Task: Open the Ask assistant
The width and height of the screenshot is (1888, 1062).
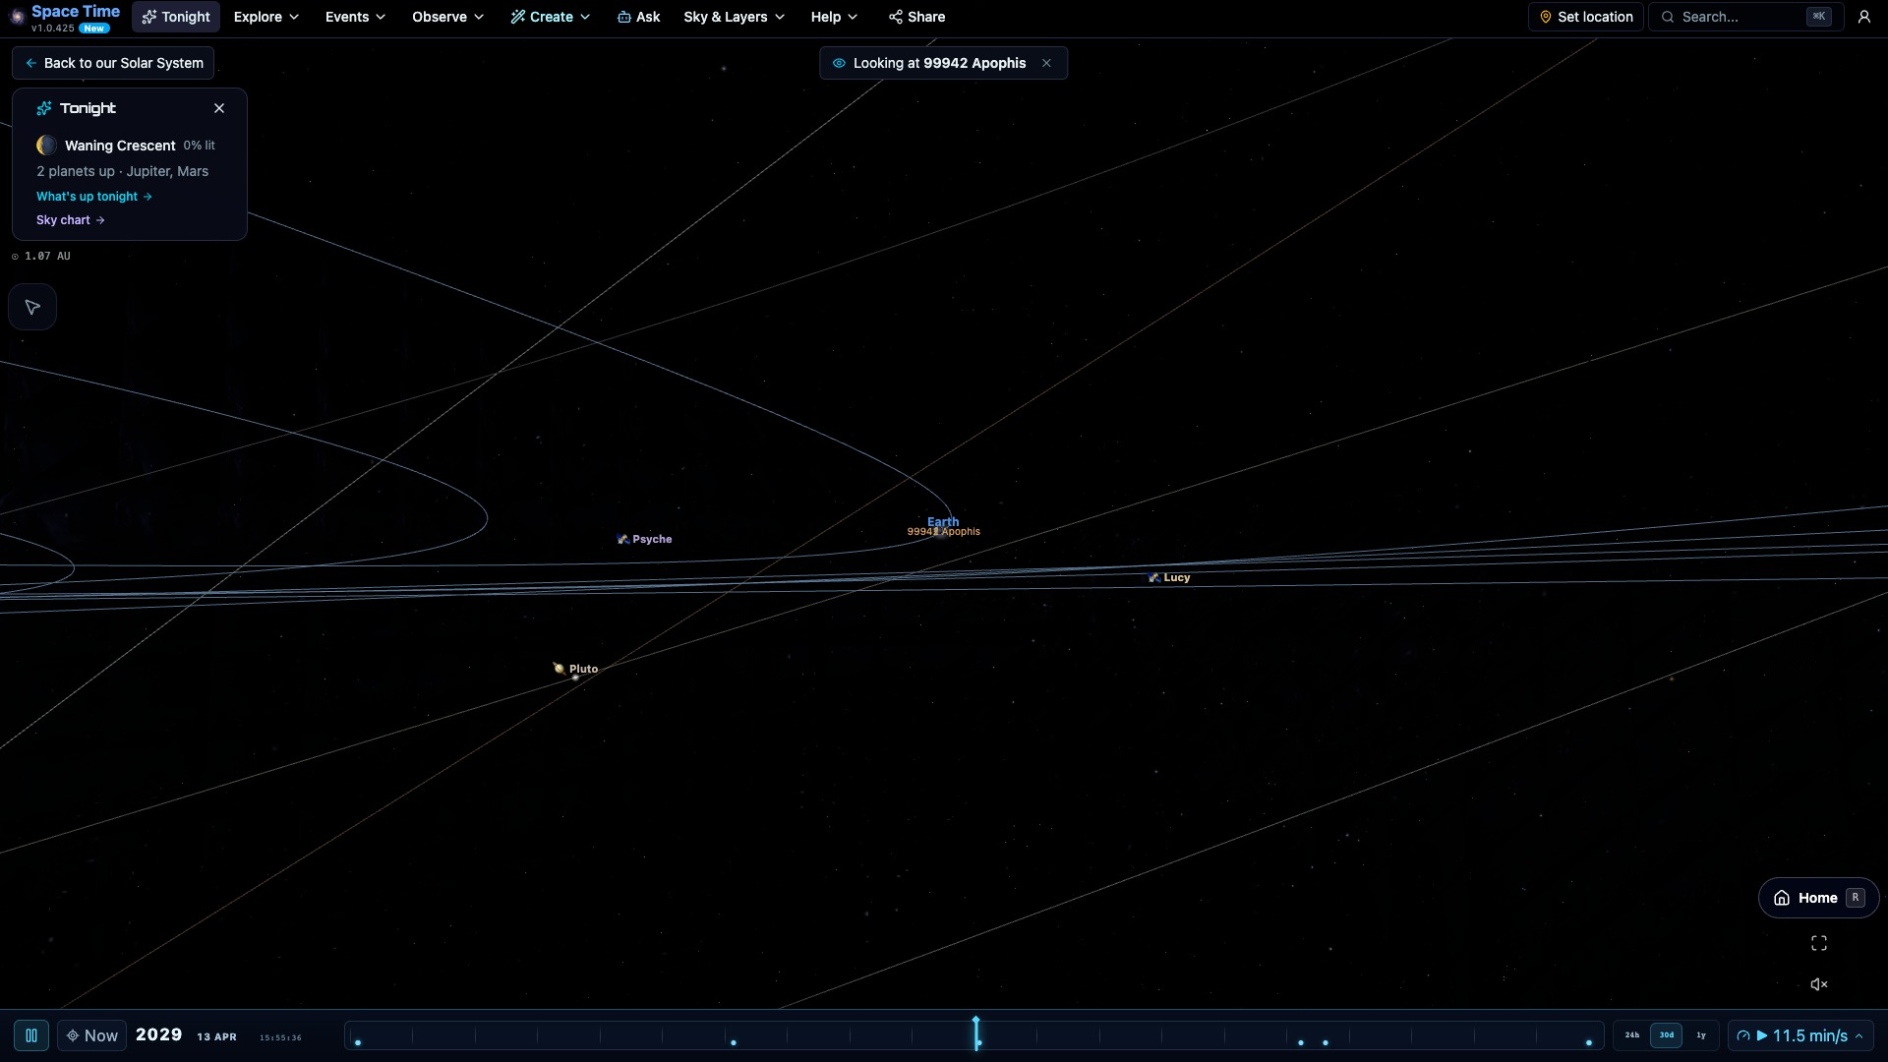Action: (x=638, y=17)
